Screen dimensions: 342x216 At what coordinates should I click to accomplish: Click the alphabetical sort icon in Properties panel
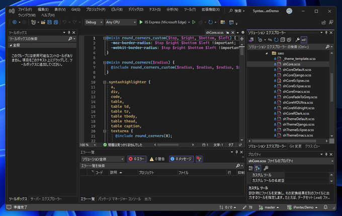point(258,168)
